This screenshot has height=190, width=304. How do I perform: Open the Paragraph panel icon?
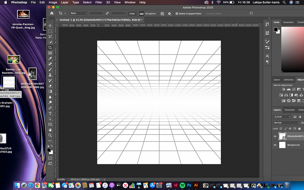point(267,62)
